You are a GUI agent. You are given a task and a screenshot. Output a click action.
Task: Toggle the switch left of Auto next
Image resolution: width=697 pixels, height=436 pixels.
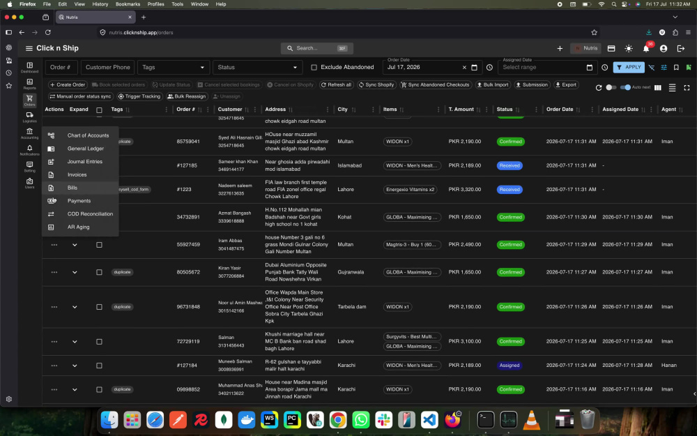611,87
